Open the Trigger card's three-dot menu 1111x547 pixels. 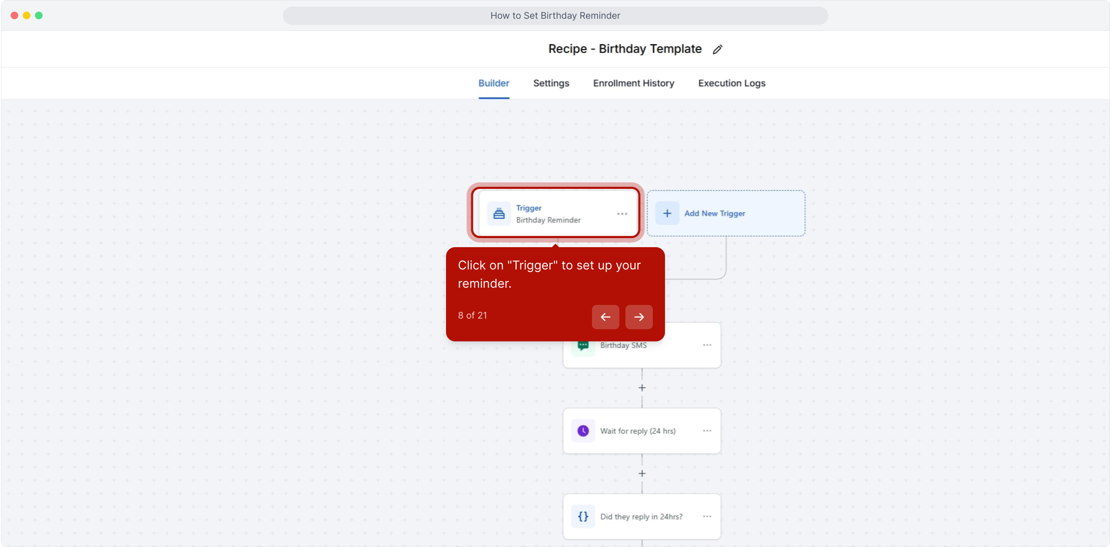pos(622,214)
